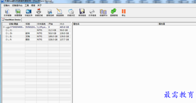Click the 标签 column header
The height and width of the screenshot is (103, 196).
click(31, 24)
